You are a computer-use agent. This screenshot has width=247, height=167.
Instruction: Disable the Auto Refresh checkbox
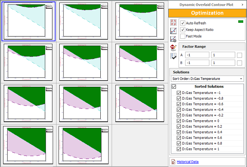pyautogui.click(x=183, y=23)
